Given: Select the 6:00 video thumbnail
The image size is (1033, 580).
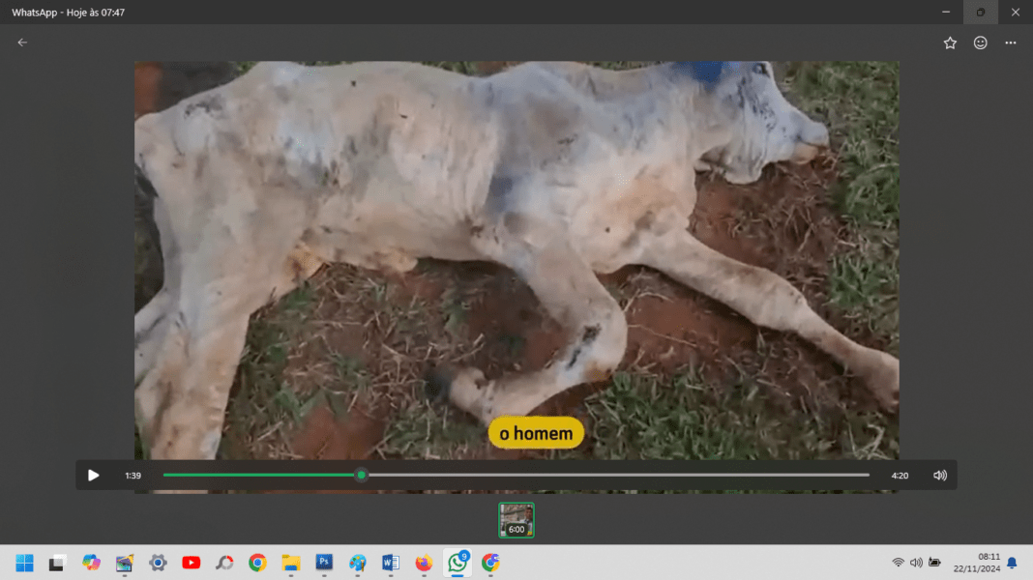Looking at the screenshot, I should click(516, 520).
